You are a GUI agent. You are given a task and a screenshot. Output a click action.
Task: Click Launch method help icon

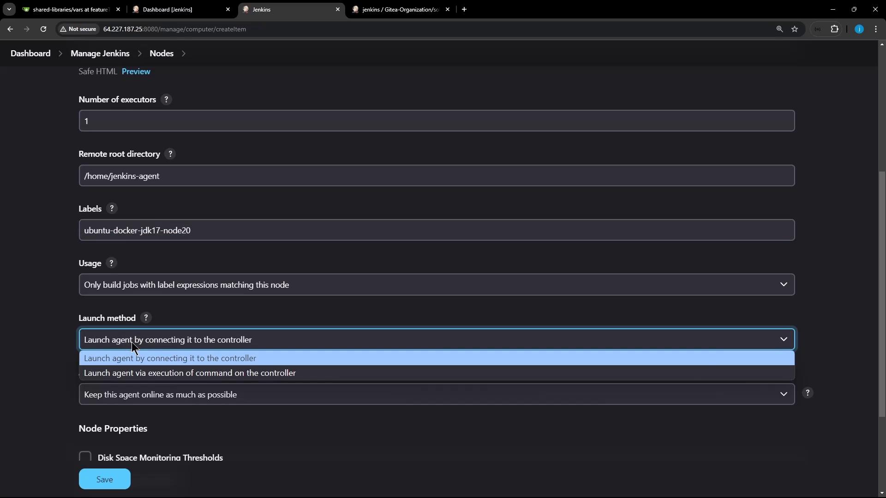pyautogui.click(x=146, y=318)
